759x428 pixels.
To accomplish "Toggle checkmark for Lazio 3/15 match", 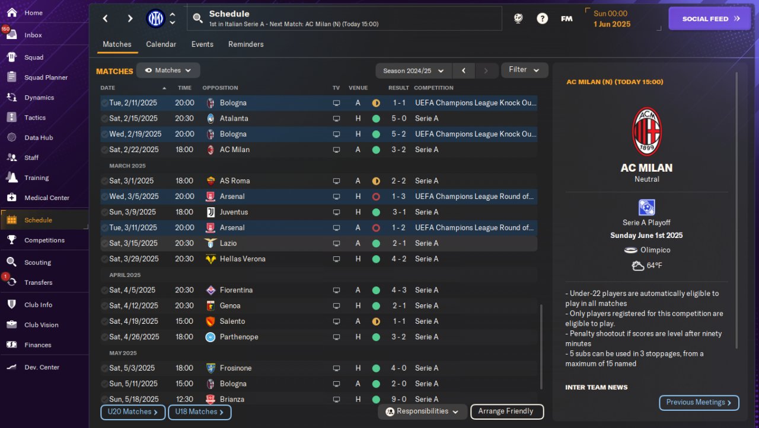I will pyautogui.click(x=104, y=243).
